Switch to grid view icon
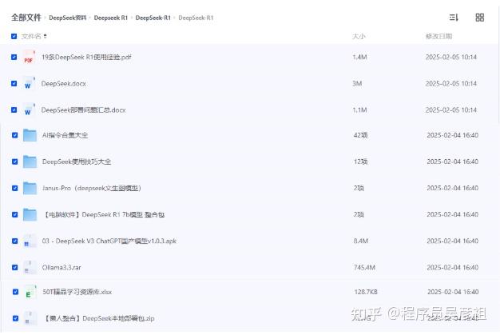This screenshot has width=500, height=335. pyautogui.click(x=479, y=18)
